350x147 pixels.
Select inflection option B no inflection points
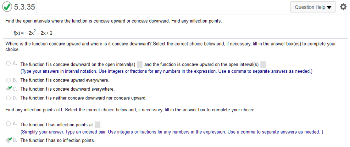tap(8, 140)
